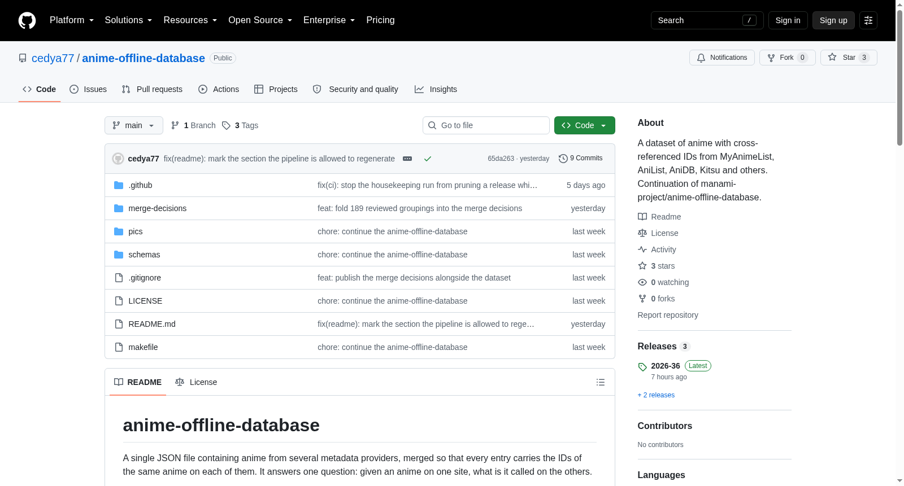This screenshot has height=486, width=904.
Task: Click the command palette icon in header
Action: (x=868, y=20)
